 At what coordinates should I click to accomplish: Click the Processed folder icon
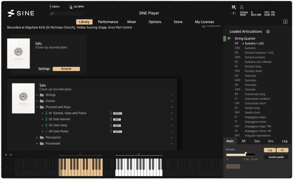pos(42,144)
